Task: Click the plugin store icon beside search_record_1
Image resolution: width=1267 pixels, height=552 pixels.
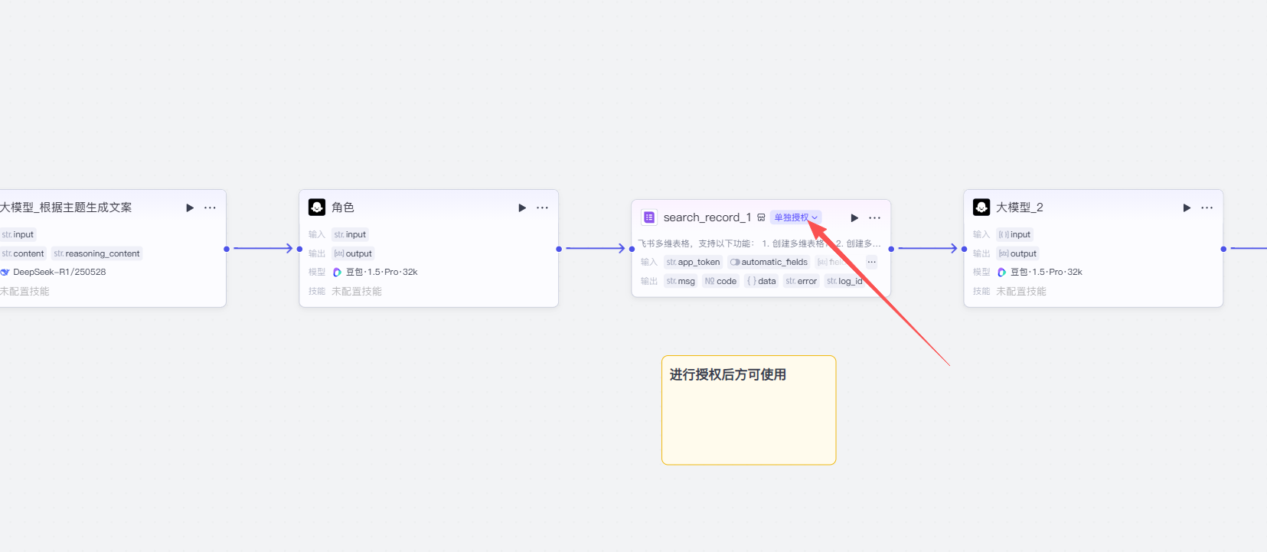Action: coord(761,217)
